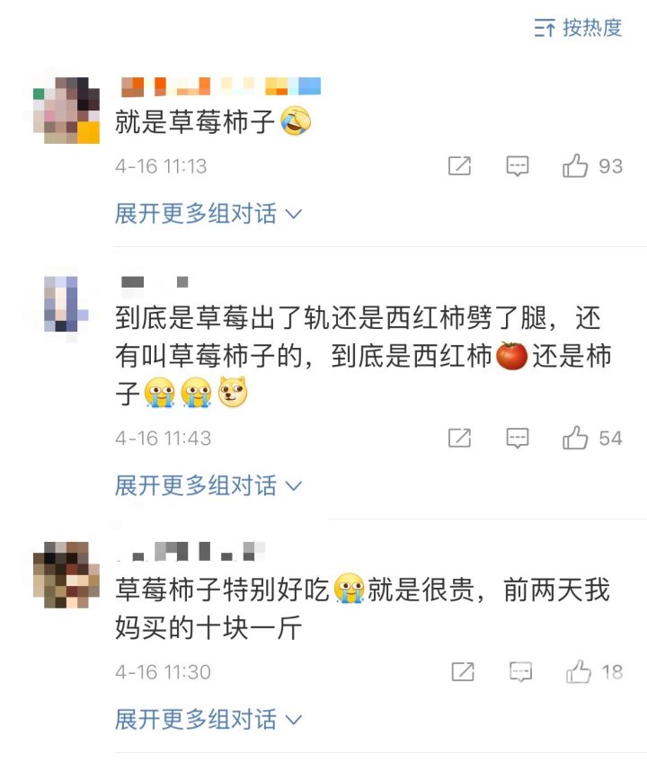This screenshot has width=647, height=763.
Task: Click the comment text 就是草莓柿子
Action: point(195,121)
